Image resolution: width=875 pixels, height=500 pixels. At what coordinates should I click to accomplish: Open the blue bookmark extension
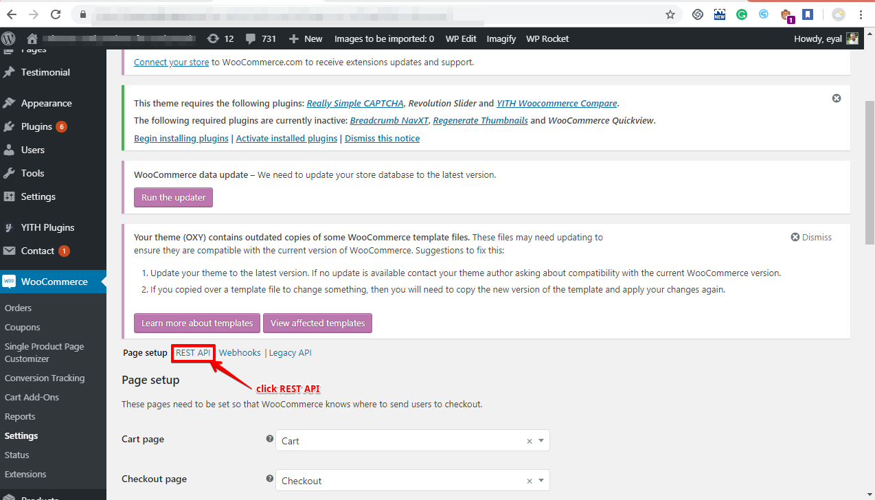click(808, 14)
